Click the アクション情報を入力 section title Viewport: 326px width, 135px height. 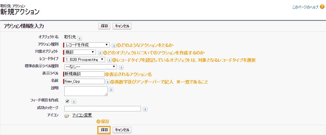(24, 26)
